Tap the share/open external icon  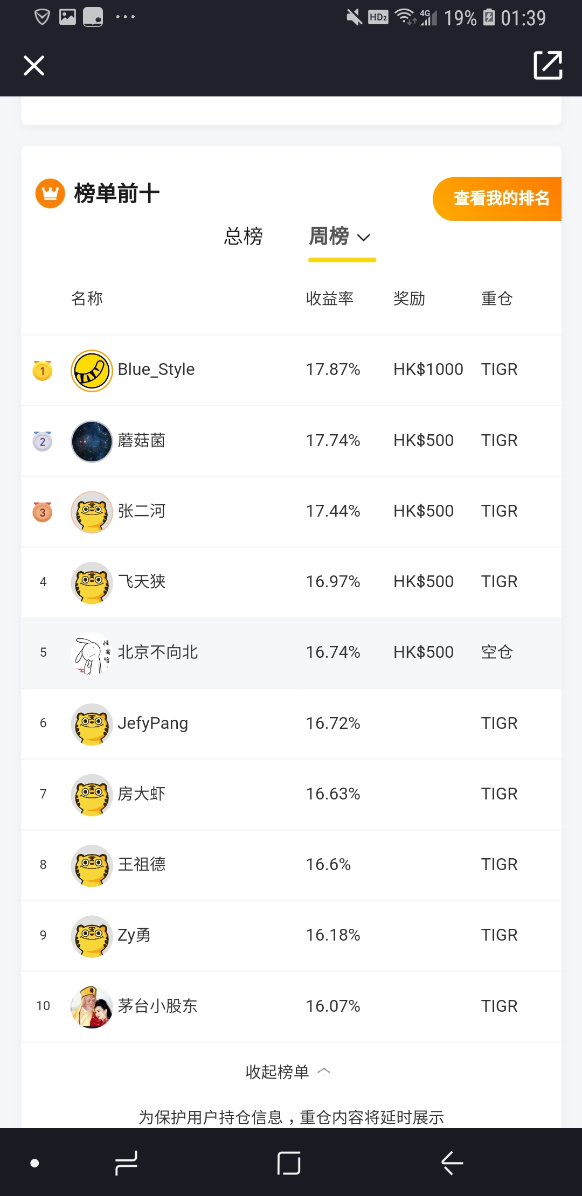coord(548,66)
